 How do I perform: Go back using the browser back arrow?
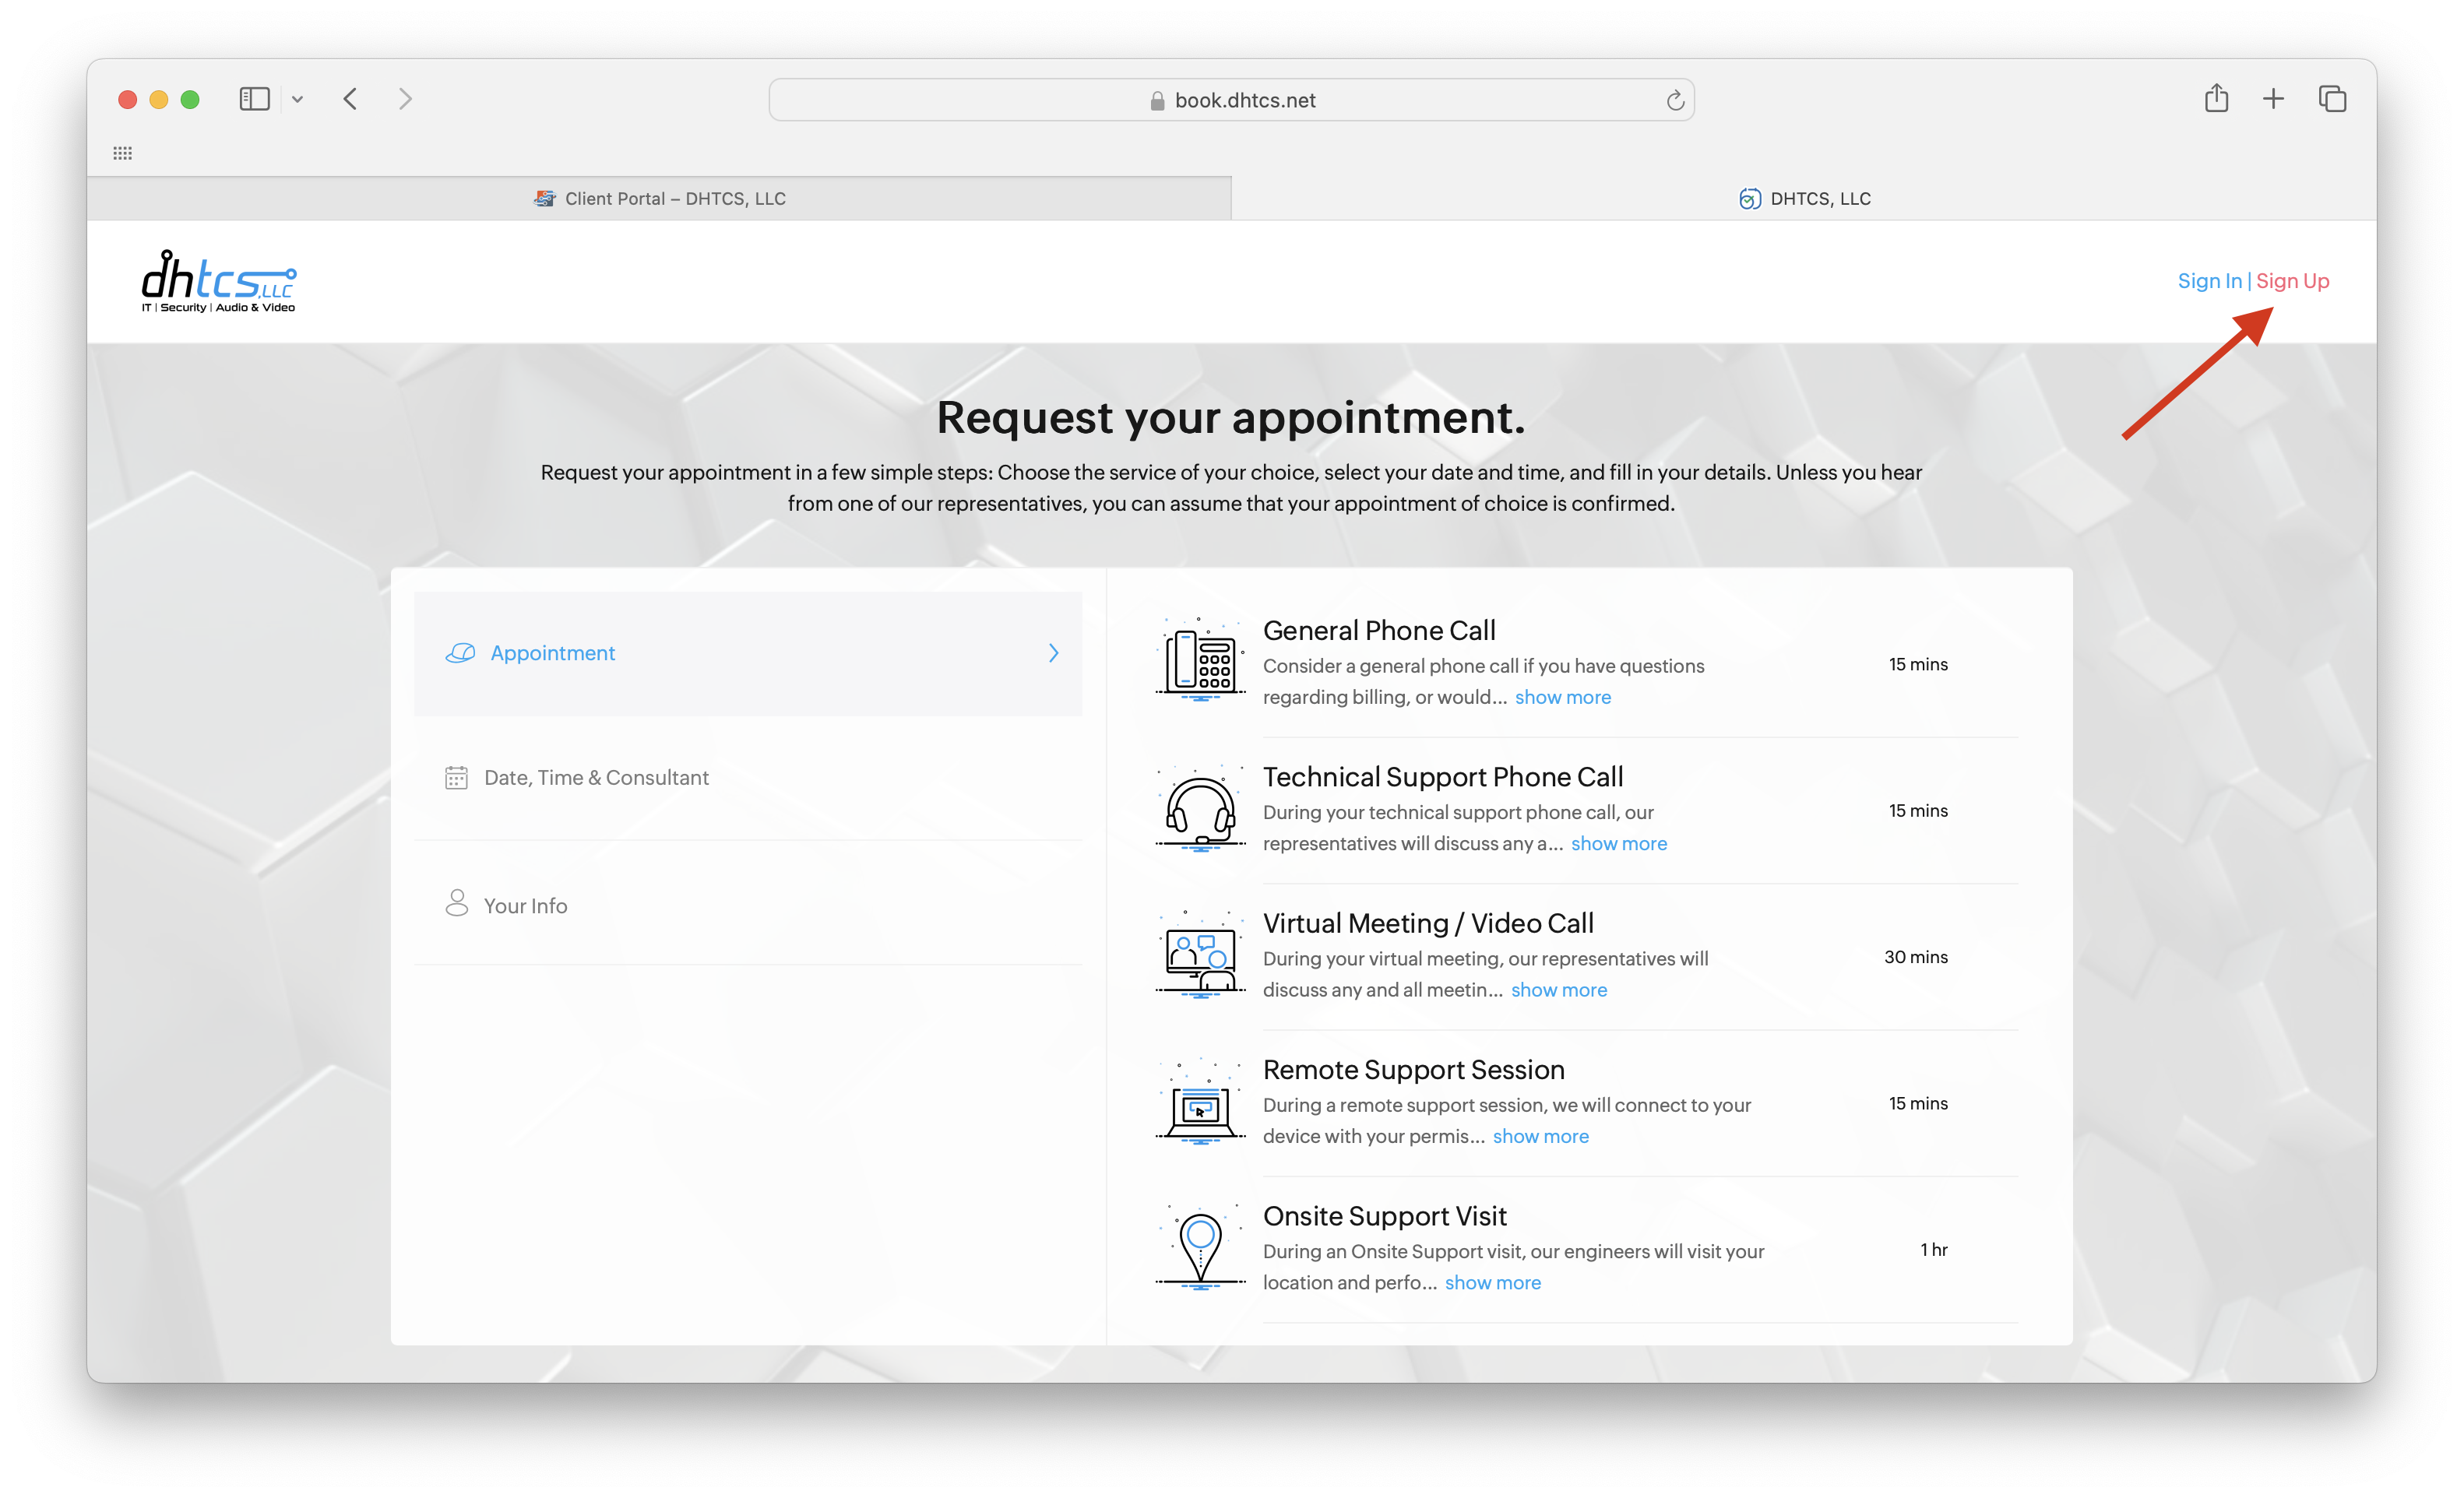350,99
